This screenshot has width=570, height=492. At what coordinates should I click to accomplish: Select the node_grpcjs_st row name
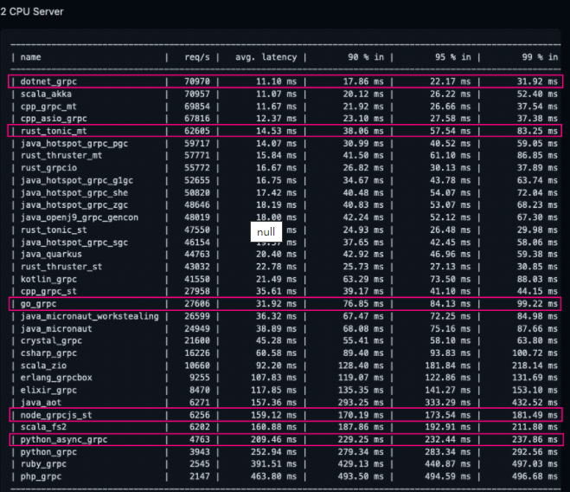tap(56, 415)
